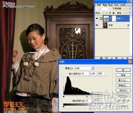Screen dimensions: 133x113
Task: Select the gray point eyedropper
Action: click(123, 101)
